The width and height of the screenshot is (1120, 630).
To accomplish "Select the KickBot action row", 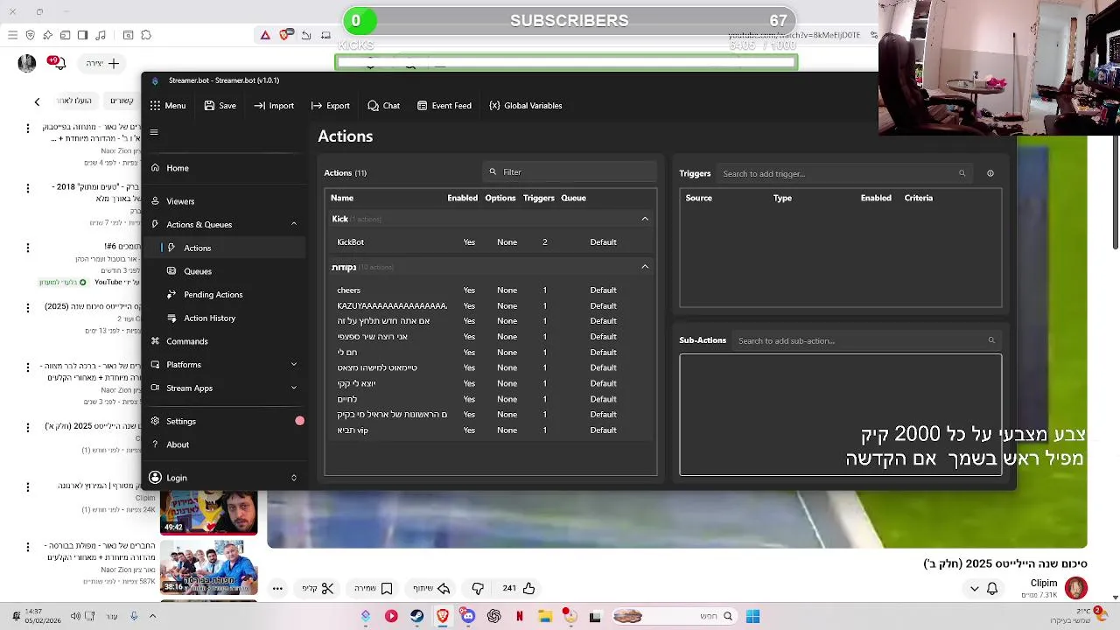I will pyautogui.click(x=490, y=242).
